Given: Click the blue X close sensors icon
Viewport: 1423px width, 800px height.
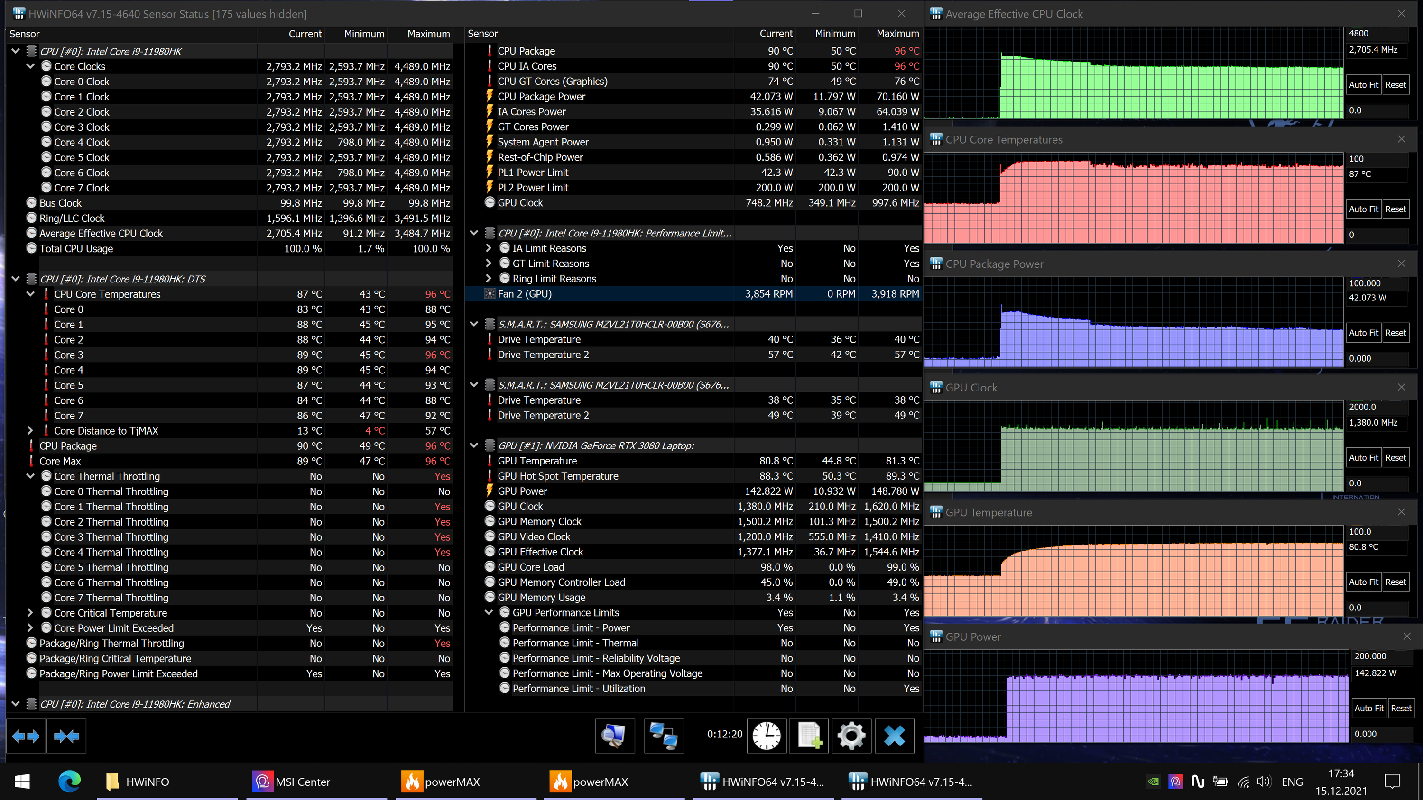Looking at the screenshot, I should [894, 736].
